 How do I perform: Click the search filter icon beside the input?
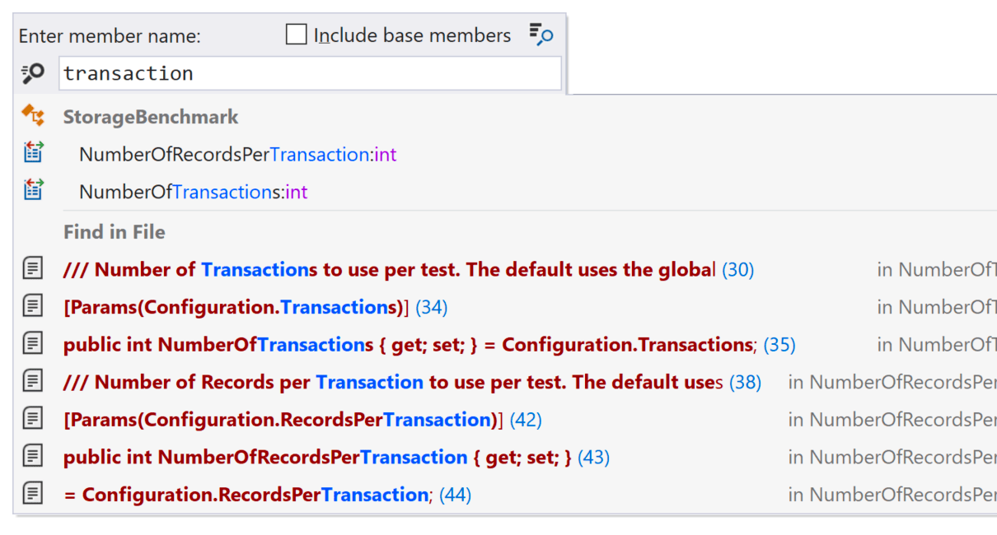[33, 74]
